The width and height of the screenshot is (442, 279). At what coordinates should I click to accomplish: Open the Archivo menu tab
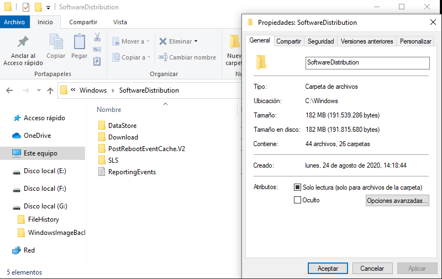pos(14,22)
